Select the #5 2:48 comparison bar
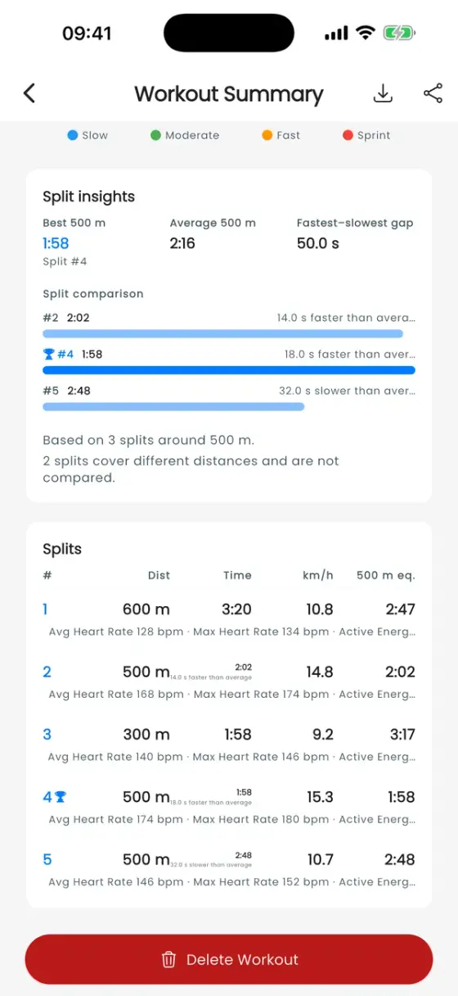Viewport: 458px width, 996px height. point(173,406)
